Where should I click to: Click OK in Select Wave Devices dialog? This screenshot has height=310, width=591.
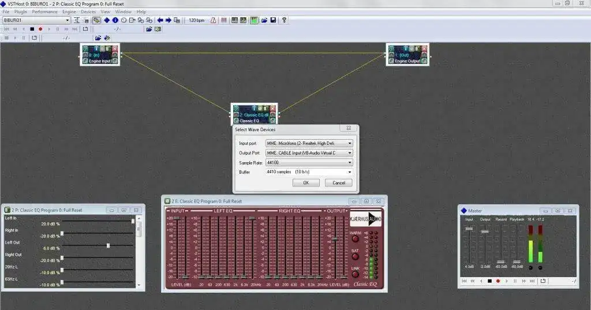point(306,183)
